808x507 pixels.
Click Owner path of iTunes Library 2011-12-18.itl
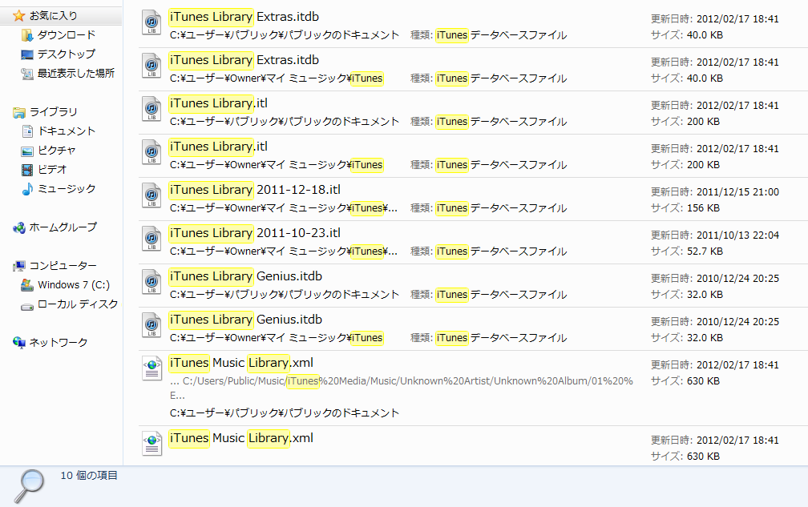point(284,208)
